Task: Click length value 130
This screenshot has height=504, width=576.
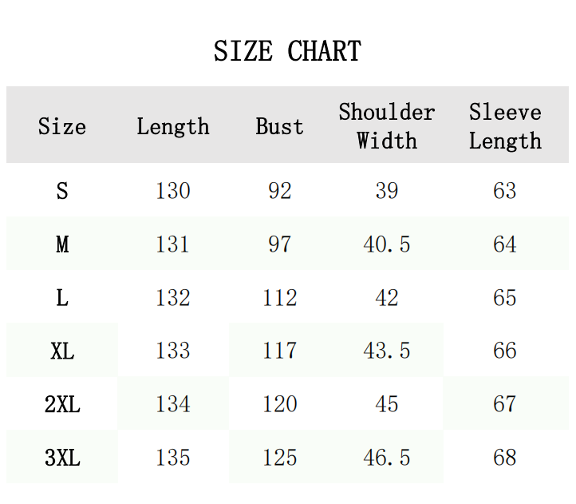Action: (173, 191)
